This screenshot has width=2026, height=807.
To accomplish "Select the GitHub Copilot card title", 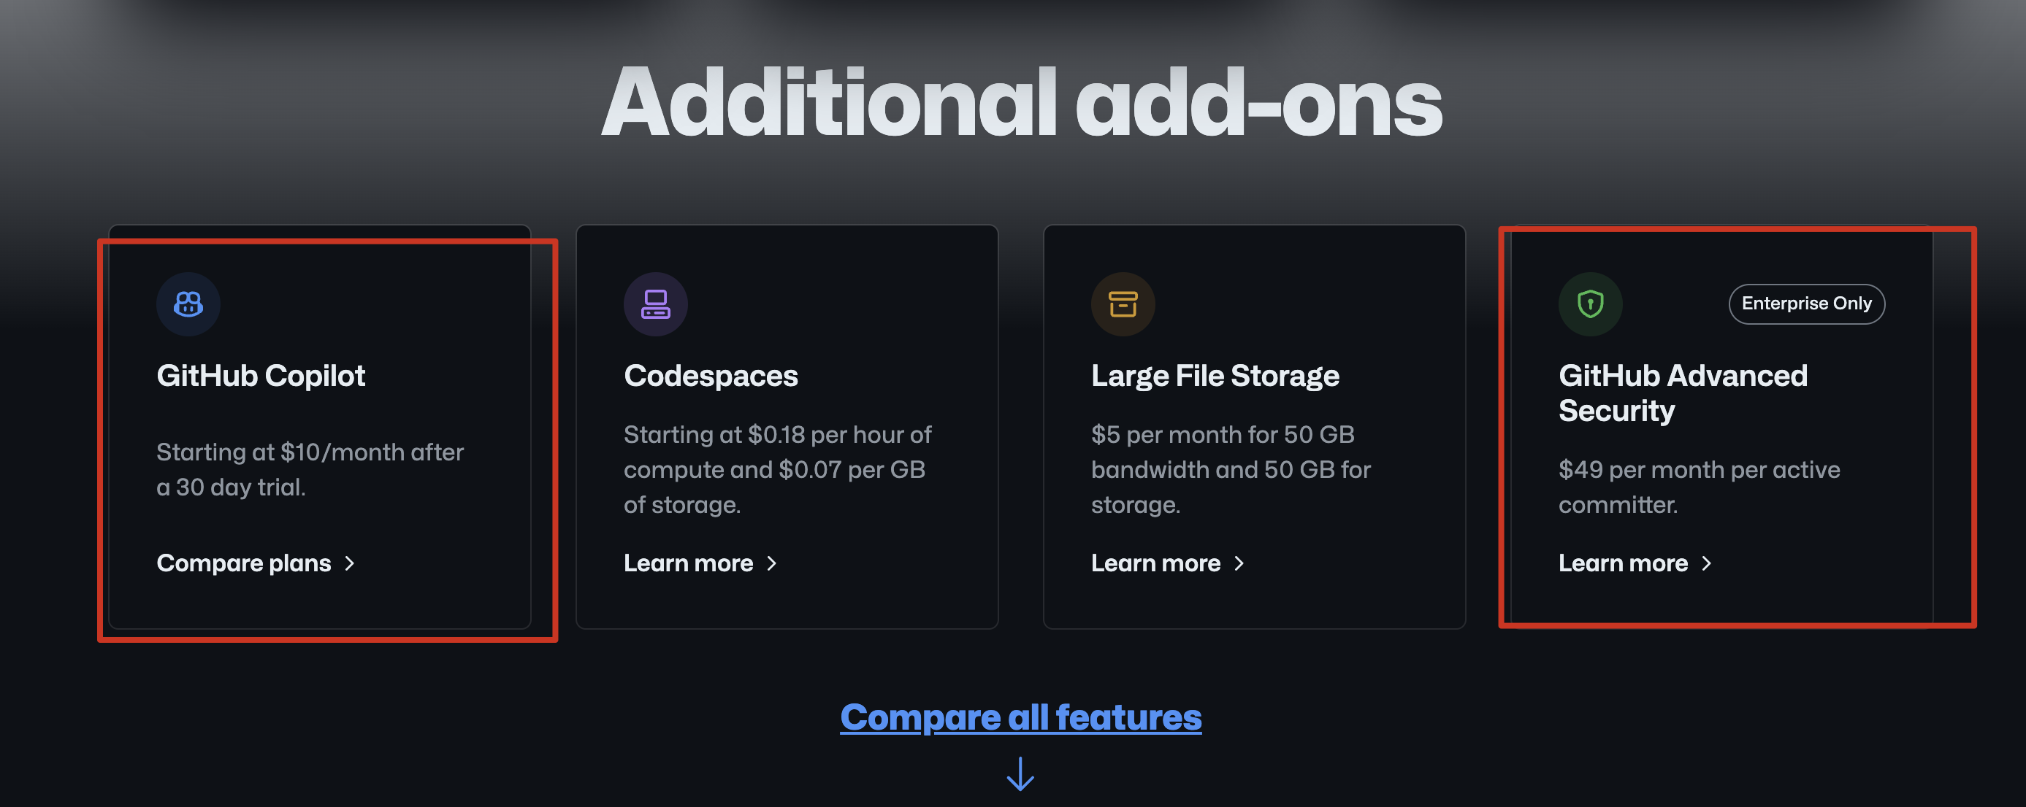I will tap(260, 377).
